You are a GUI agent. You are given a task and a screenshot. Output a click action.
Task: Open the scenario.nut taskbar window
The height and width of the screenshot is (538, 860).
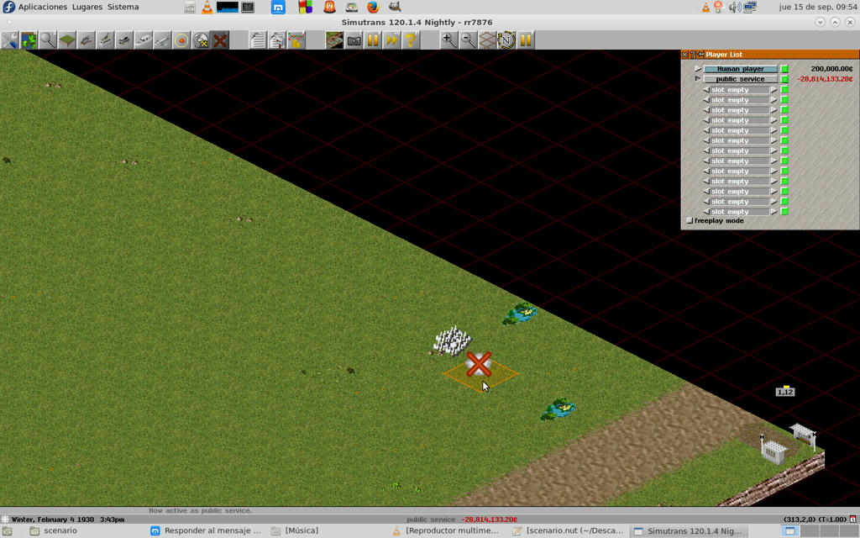click(569, 531)
